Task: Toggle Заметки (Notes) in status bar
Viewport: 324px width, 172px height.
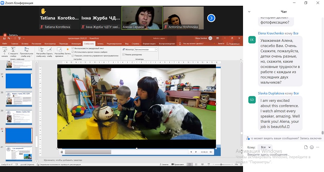Action: pyautogui.click(x=164, y=164)
